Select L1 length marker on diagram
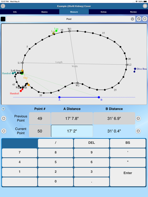The width and height of the screenshot is (148, 197). [x=22, y=63]
